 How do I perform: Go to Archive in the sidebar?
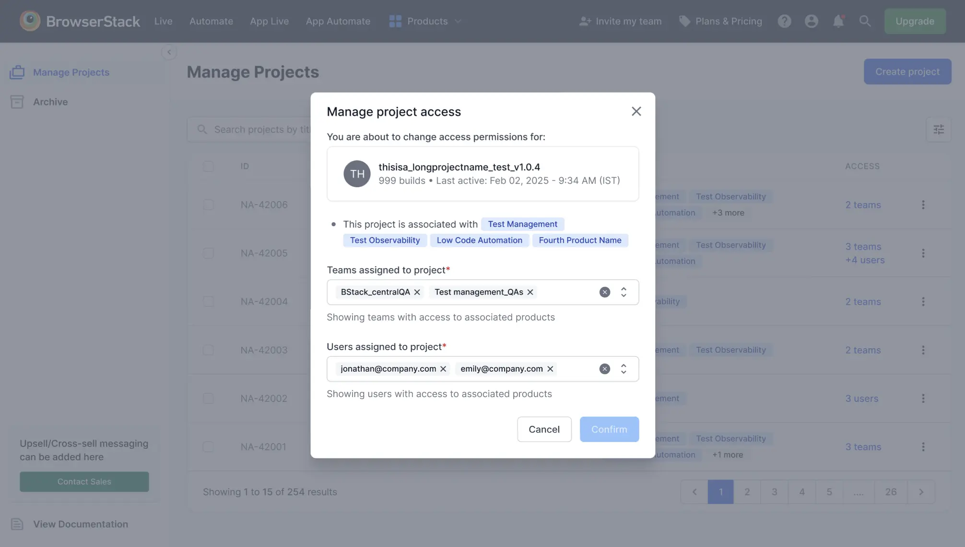click(50, 102)
